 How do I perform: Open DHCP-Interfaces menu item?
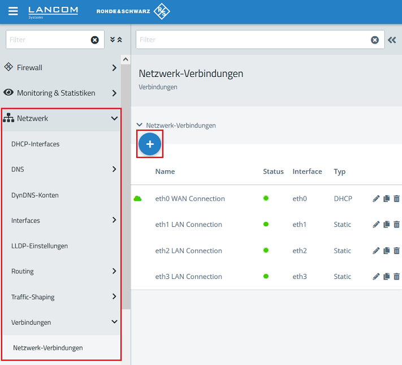(35, 144)
